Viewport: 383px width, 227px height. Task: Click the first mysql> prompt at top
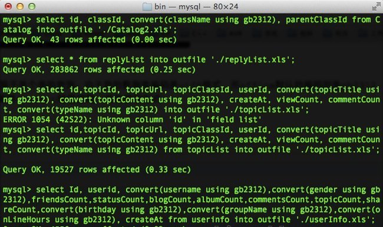point(17,20)
